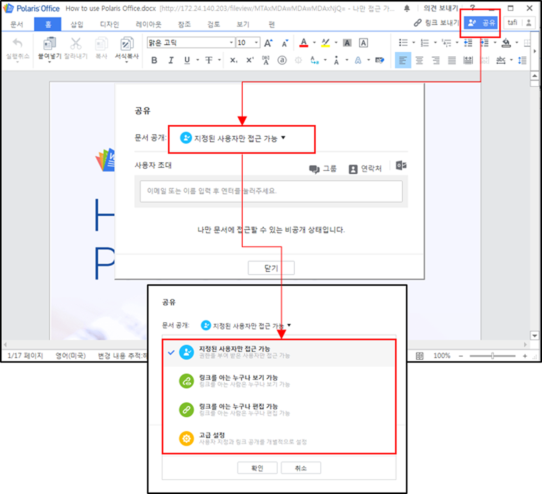The height and width of the screenshot is (494, 542).
Task: Click the zoom slider handle in status bar
Action: [492, 356]
